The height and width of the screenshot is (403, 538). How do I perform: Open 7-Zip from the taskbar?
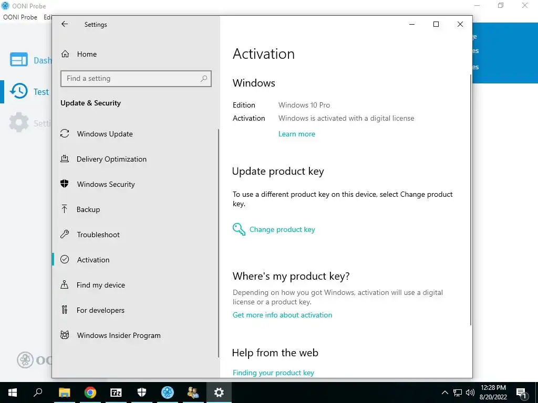116,393
